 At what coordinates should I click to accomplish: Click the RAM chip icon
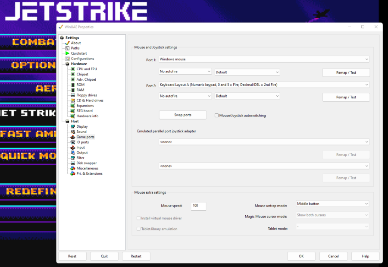[73, 90]
